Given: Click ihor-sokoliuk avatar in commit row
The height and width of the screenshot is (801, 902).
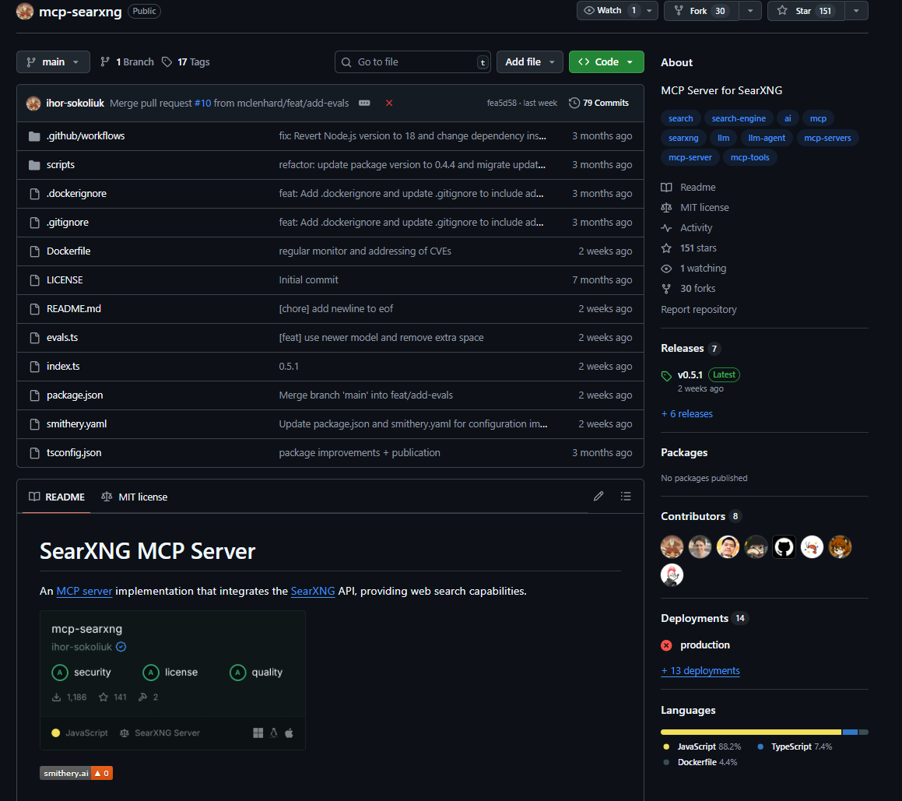Looking at the screenshot, I should (33, 103).
